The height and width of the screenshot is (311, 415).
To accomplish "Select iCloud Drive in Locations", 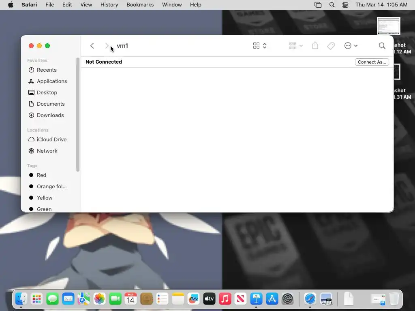I will point(47,139).
